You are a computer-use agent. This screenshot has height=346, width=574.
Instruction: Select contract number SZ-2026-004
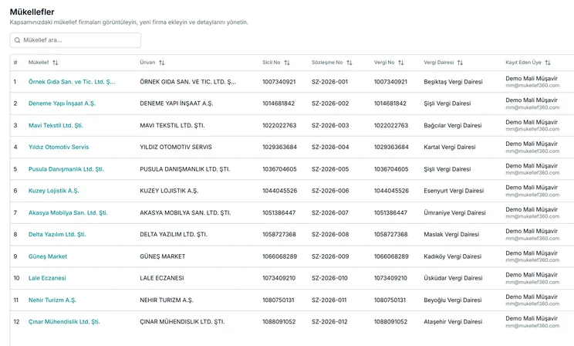tap(330, 147)
